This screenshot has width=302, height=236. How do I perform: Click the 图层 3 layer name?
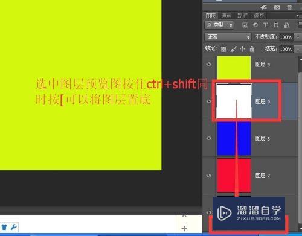[x=263, y=139]
